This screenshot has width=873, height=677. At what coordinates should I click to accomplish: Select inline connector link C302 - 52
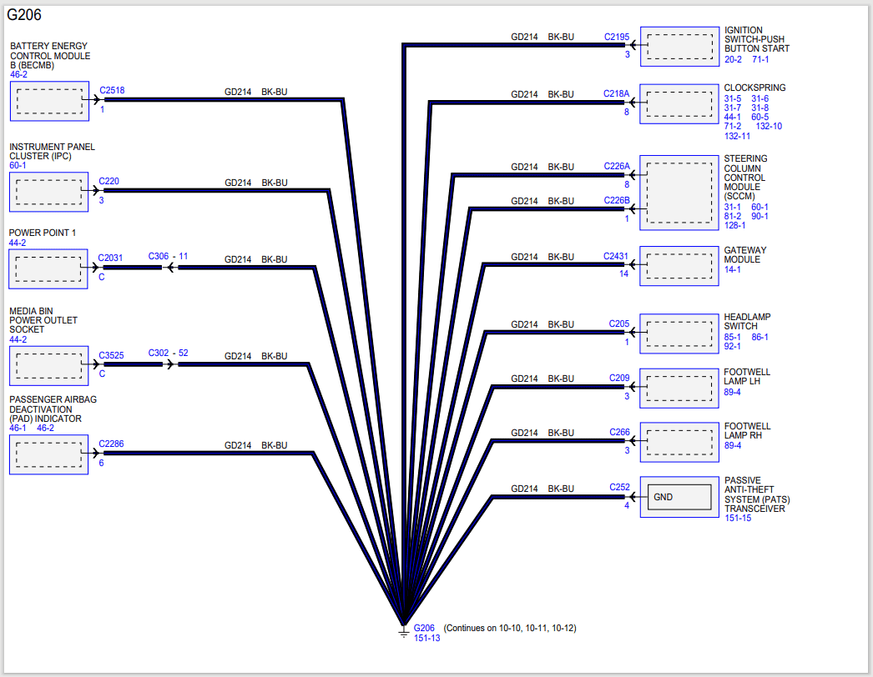tap(168, 354)
